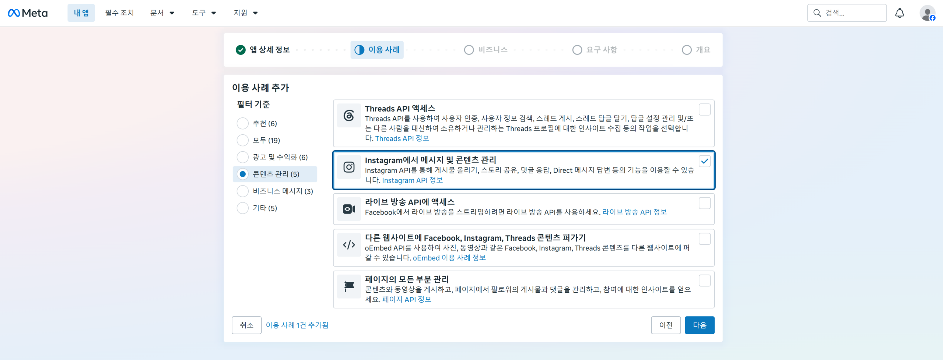Click the Instagram camera icon
943x360 pixels.
point(349,167)
